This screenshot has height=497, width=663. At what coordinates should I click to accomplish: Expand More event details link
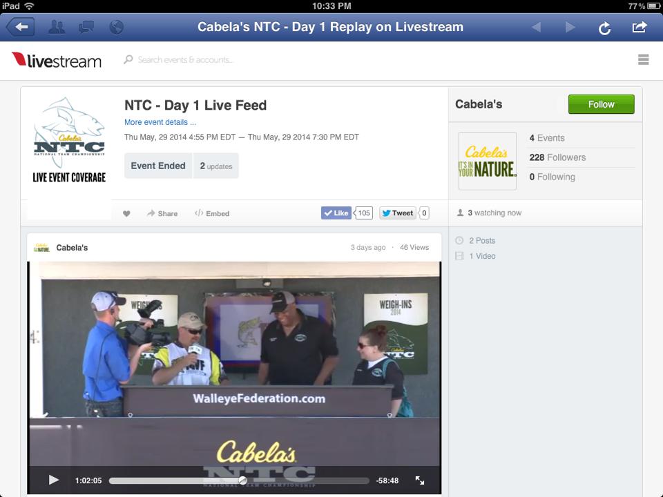click(x=160, y=122)
